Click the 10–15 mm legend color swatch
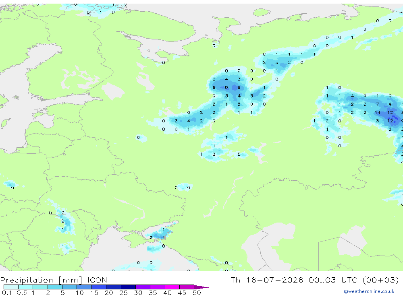The image size is (403, 295). click(x=84, y=287)
